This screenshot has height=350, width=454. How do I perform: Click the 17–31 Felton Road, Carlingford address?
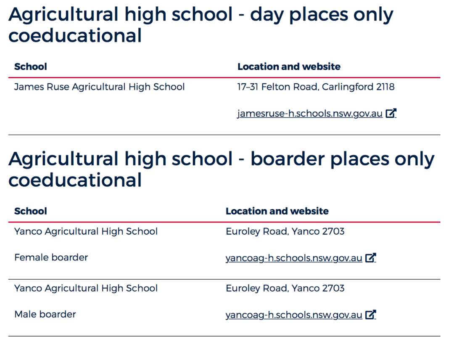point(316,87)
